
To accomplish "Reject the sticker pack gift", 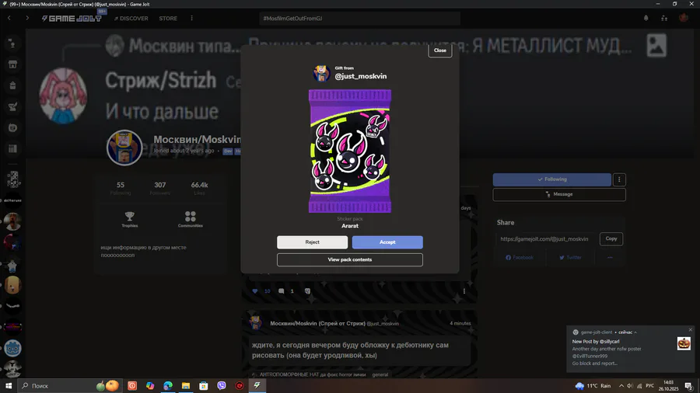I will tap(312, 242).
